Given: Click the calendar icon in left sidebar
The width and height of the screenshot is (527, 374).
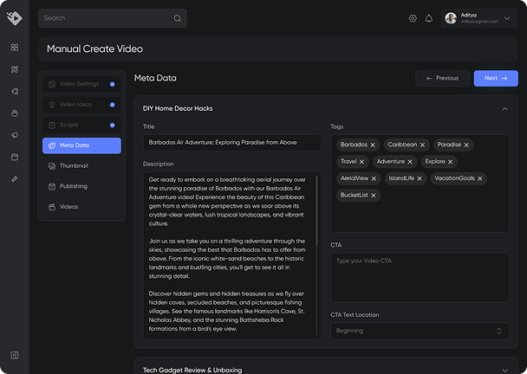Looking at the screenshot, I should pyautogui.click(x=15, y=157).
